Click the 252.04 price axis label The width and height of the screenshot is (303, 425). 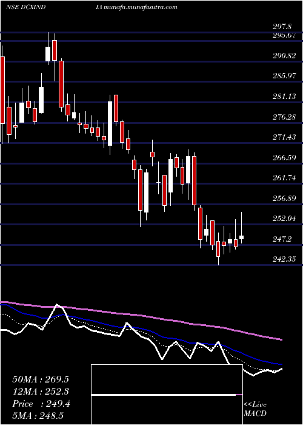point(284,219)
